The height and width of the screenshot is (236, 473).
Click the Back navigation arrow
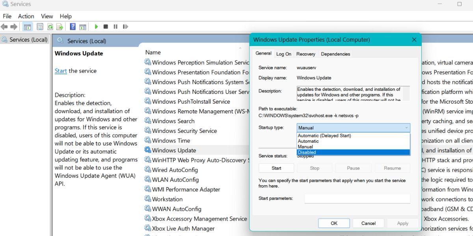pos(5,26)
